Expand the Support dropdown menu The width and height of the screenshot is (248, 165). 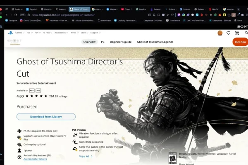coord(95,33)
